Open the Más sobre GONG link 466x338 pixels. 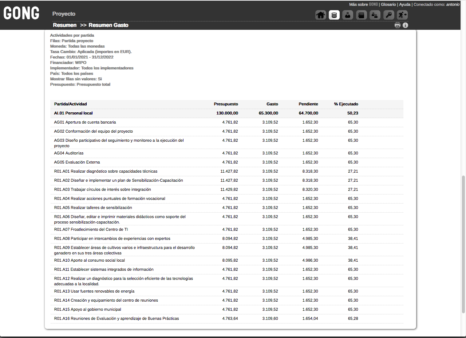pos(363,4)
